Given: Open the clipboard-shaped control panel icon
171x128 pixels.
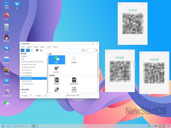Looking at the screenshot, I should (74, 90).
